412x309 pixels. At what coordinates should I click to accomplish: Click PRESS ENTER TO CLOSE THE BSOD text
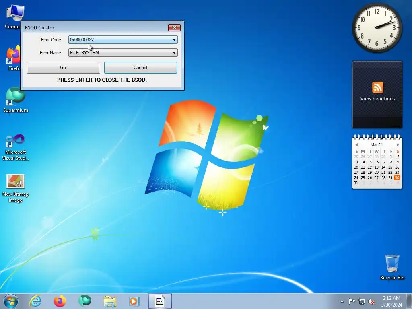[x=102, y=80]
